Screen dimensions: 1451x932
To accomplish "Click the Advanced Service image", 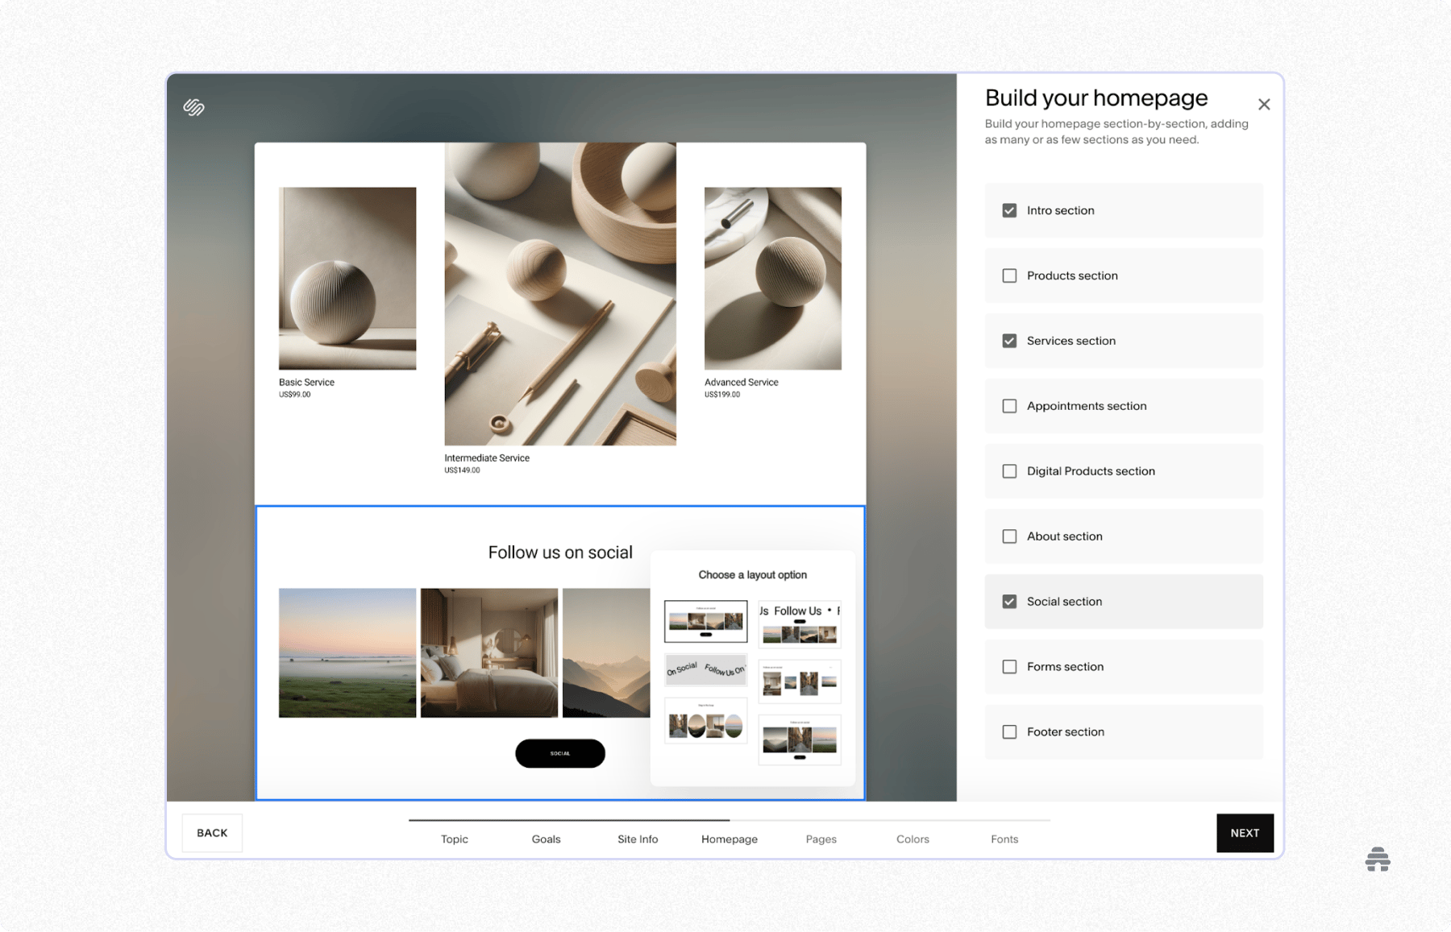I will [x=773, y=279].
